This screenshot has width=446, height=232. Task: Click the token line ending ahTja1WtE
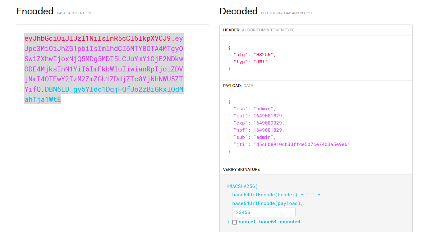coord(43,100)
